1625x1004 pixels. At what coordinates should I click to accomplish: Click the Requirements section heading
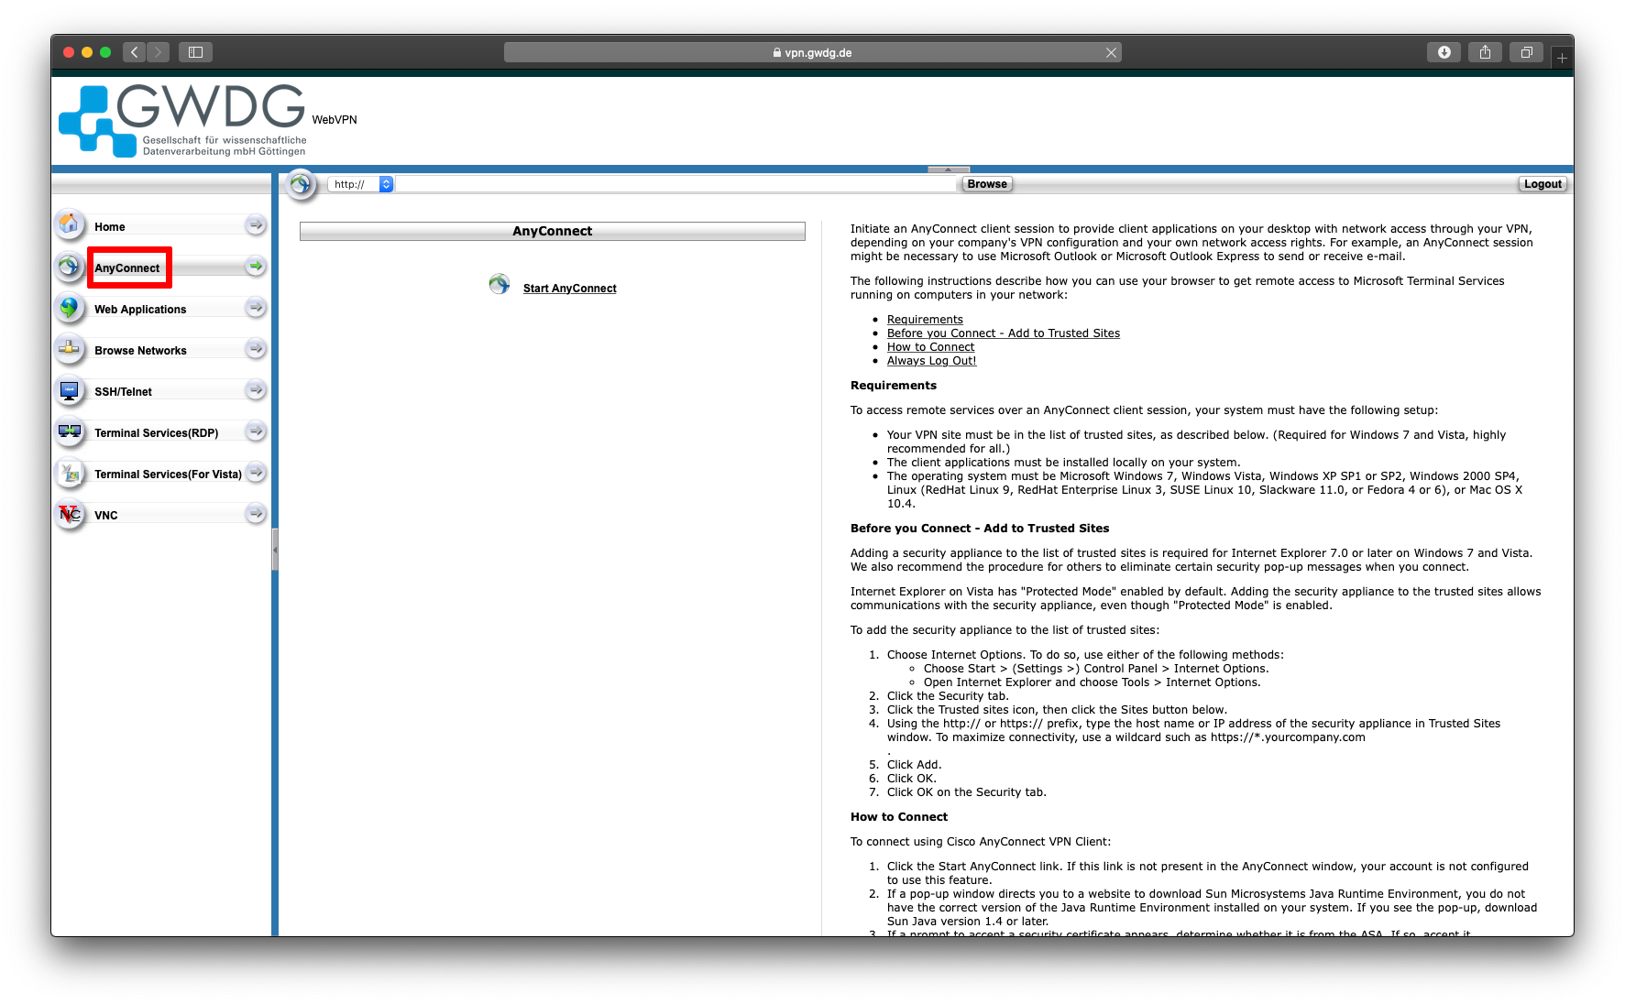click(x=894, y=386)
